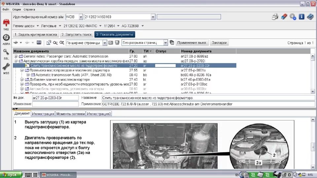The width and height of the screenshot is (317, 178).
Task: Open 211282 E 320 4MATIC model dropdown
Action: [x=100, y=26]
